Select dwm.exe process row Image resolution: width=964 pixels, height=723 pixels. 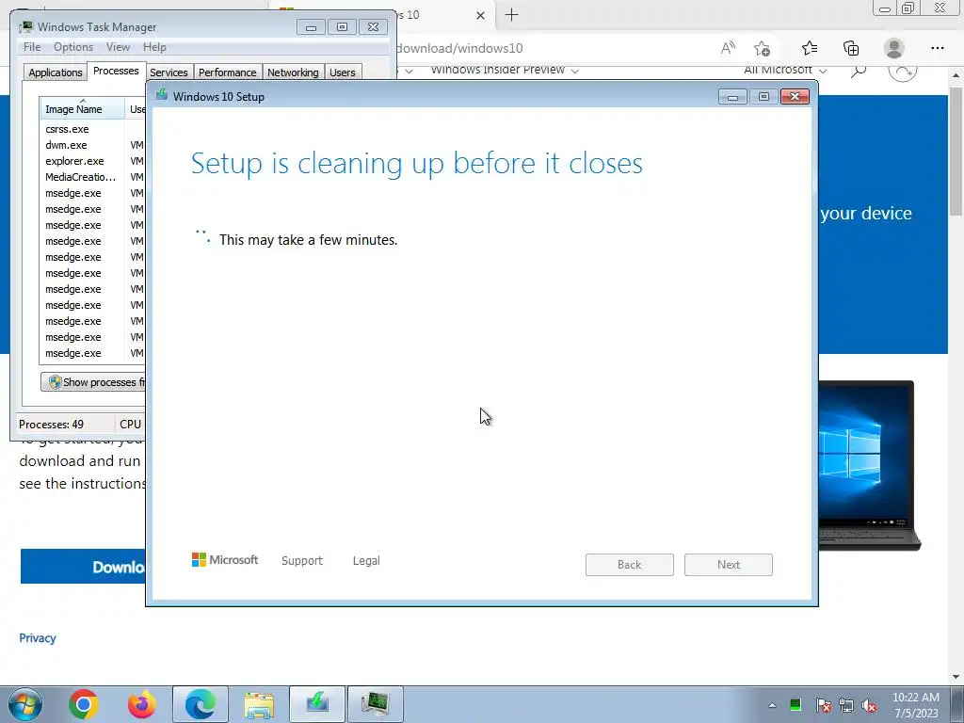point(92,145)
